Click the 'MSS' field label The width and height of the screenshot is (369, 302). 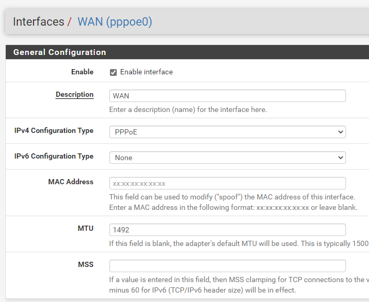tap(85, 264)
